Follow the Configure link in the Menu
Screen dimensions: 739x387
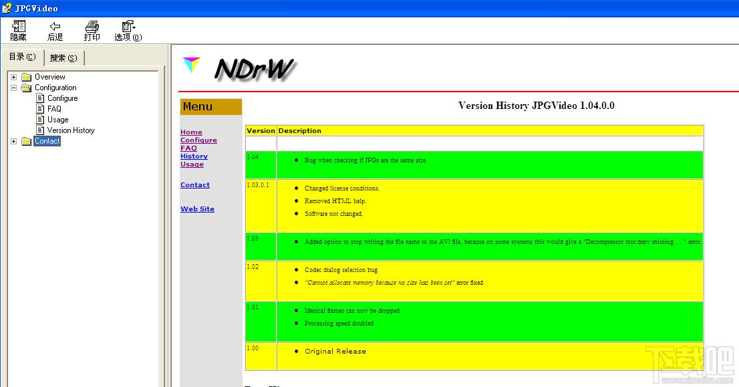199,140
